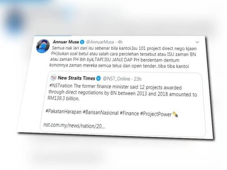This screenshot has height=170, width=227.
Task: Follow the #PakatanHarapan hashtag
Action: 64,111
